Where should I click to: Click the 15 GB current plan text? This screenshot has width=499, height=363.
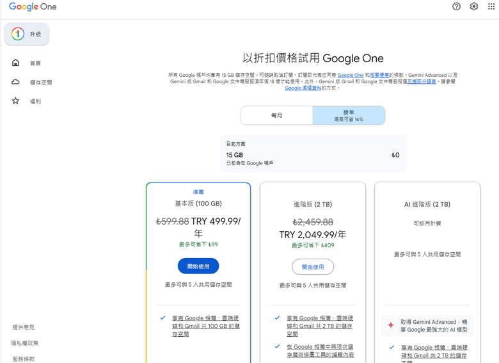[x=235, y=155]
